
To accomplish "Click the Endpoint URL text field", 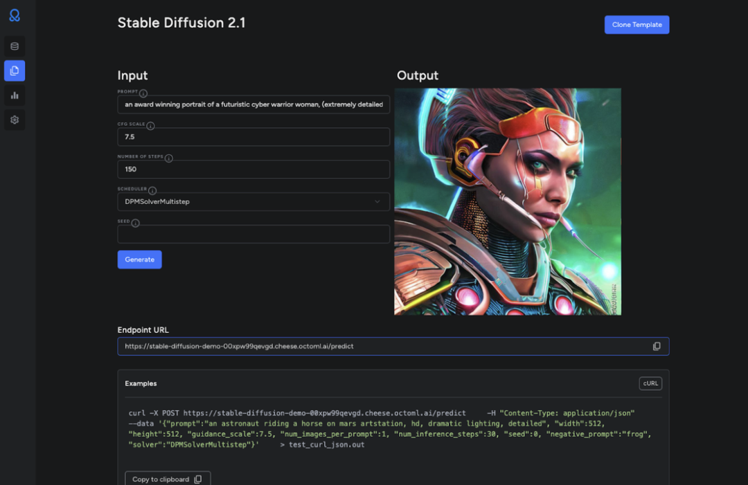I will 393,347.
